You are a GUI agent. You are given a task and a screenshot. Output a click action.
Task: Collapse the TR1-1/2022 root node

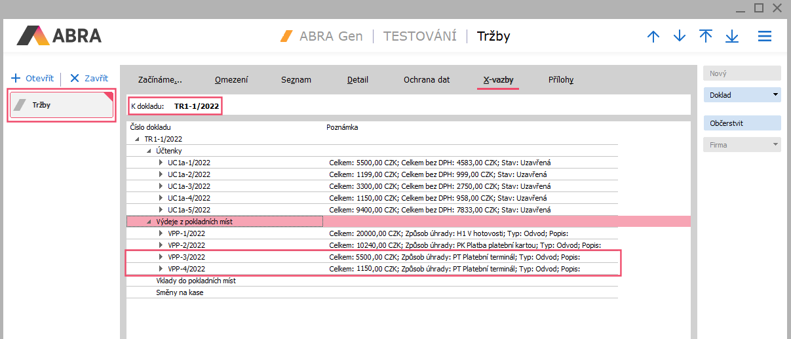138,139
